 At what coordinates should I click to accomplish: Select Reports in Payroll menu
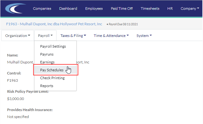coord(56,86)
